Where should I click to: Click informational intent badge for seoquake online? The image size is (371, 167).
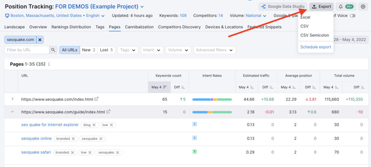click(195, 138)
